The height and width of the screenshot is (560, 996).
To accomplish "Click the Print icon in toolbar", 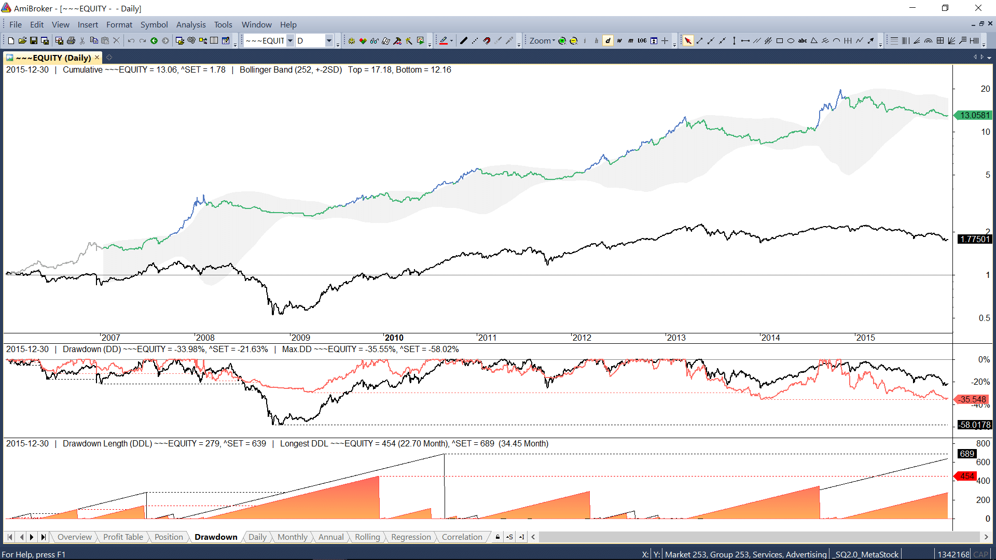I will (71, 40).
